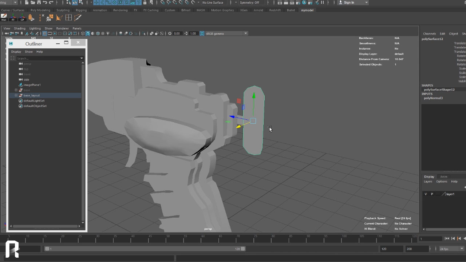The image size is (466, 262).
Task: Open the sRGB gamma view transform dropdown
Action: pos(245,33)
